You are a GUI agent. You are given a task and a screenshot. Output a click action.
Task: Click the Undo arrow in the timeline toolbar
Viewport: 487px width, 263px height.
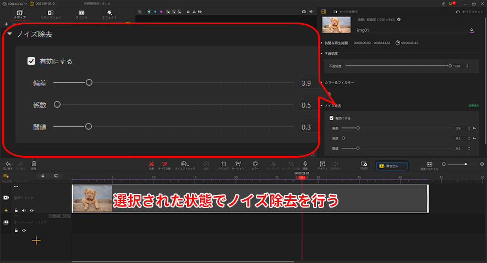tap(8, 164)
